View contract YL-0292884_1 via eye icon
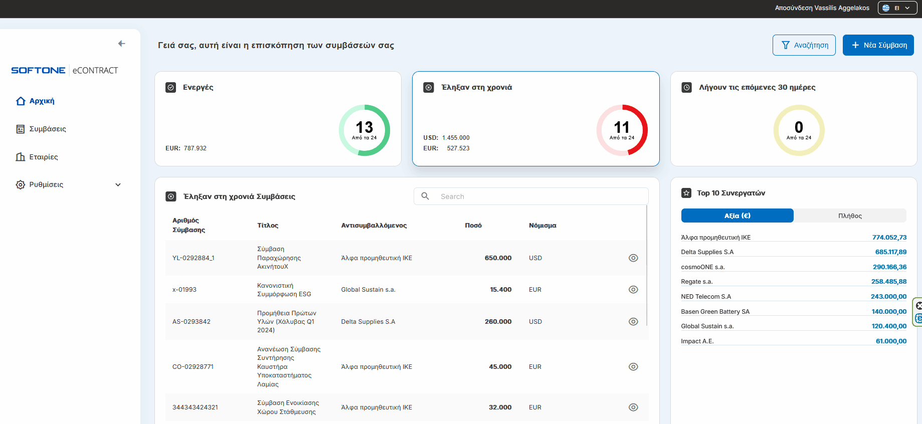The width and height of the screenshot is (922, 424). (633, 258)
